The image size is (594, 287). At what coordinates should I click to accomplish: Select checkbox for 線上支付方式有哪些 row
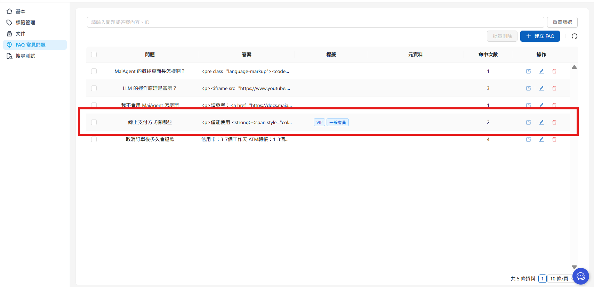pyautogui.click(x=94, y=122)
